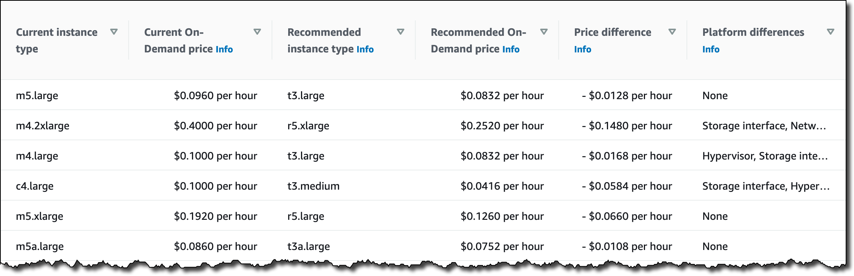Click Recommended On-Demand price sort arrow
Viewport: 854px width, 276px height.
point(544,32)
